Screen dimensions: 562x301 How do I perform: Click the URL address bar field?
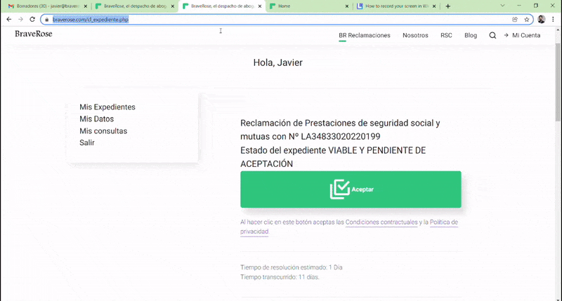tap(281, 20)
